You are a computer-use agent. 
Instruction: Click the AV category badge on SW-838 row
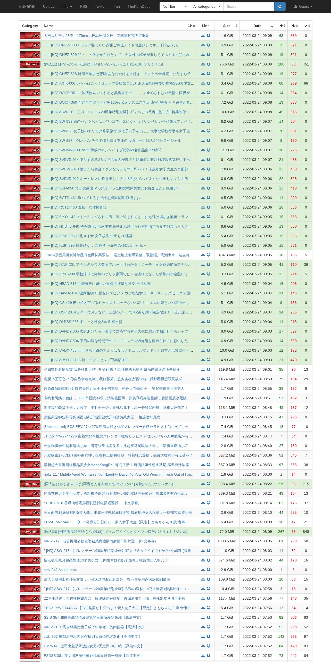point(30,131)
